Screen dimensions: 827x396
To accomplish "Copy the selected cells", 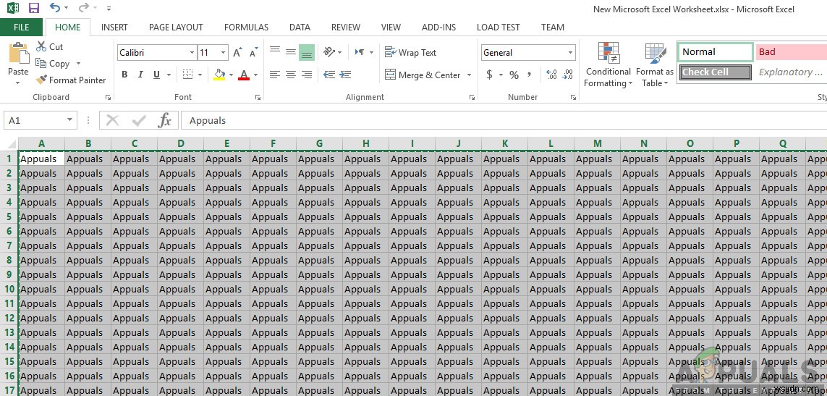I will click(53, 64).
